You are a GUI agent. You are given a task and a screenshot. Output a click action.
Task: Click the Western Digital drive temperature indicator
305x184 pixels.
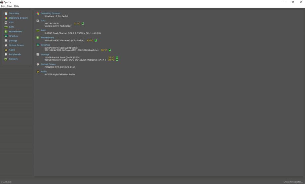[117, 60]
